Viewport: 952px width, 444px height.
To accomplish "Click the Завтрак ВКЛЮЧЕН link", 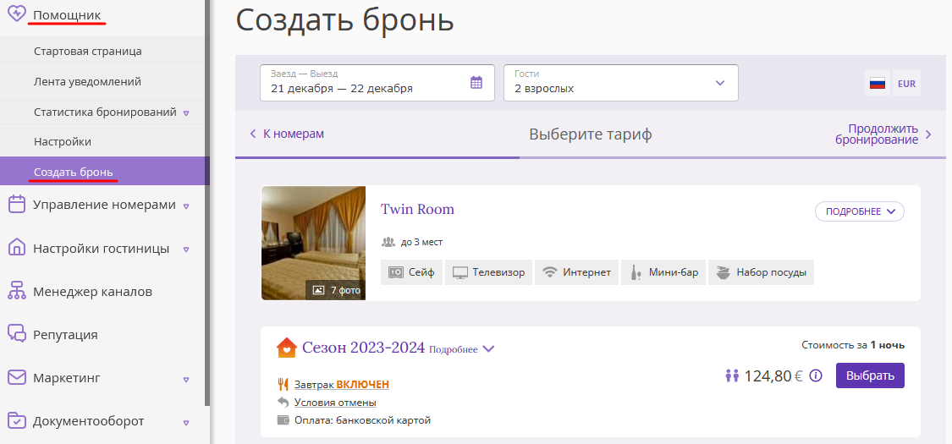I will [x=341, y=384].
